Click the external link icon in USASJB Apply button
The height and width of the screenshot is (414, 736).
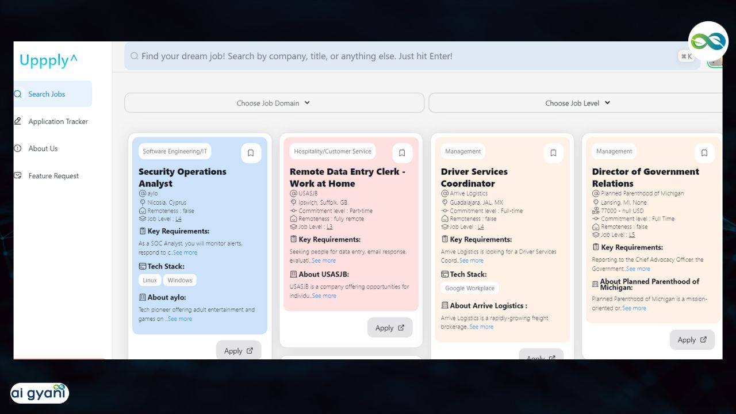point(401,328)
